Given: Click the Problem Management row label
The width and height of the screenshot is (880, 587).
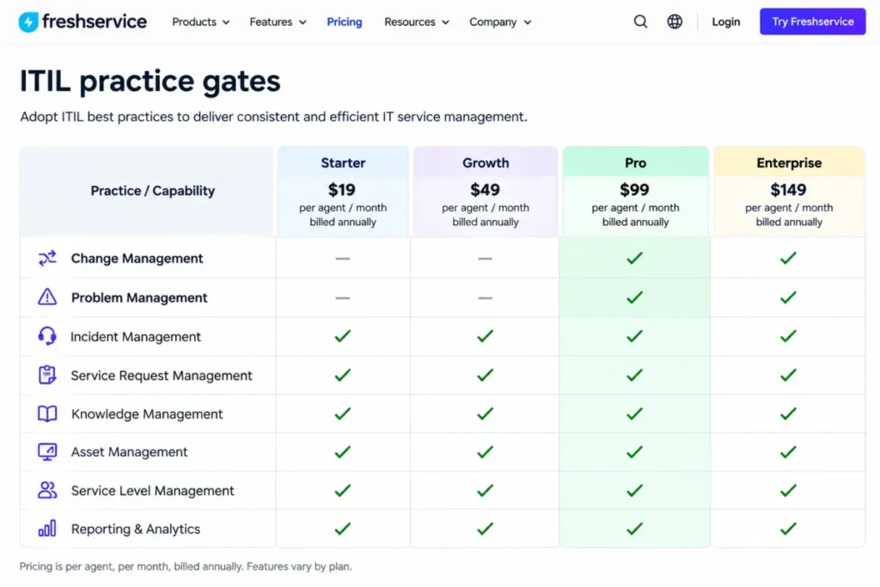Looking at the screenshot, I should pyautogui.click(x=139, y=297).
